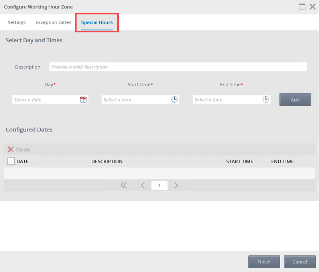Focus the Description input field
Screen dimensions: 319x272
(x=178, y=67)
